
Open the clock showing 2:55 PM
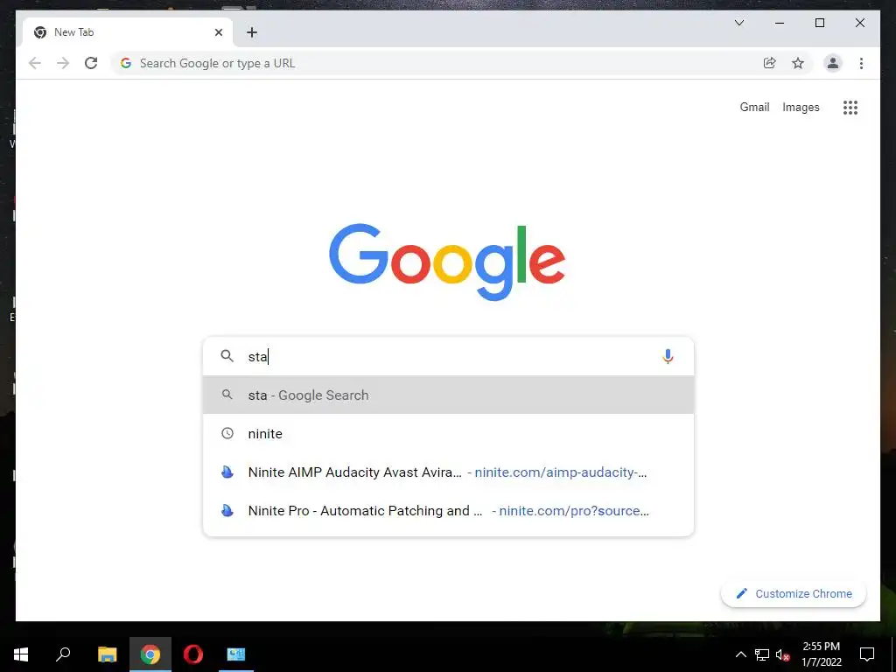click(821, 654)
